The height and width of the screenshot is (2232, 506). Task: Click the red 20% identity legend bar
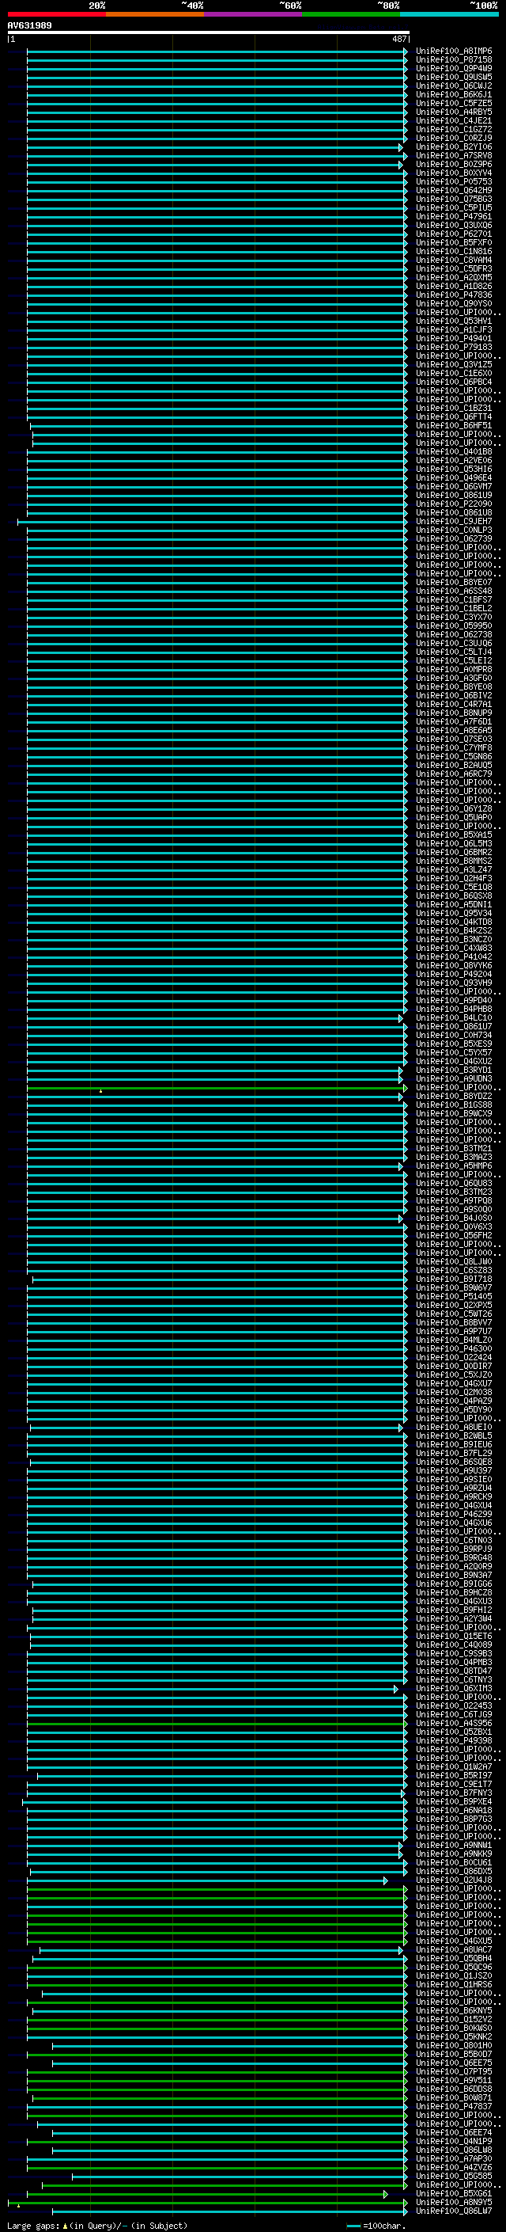click(x=56, y=14)
